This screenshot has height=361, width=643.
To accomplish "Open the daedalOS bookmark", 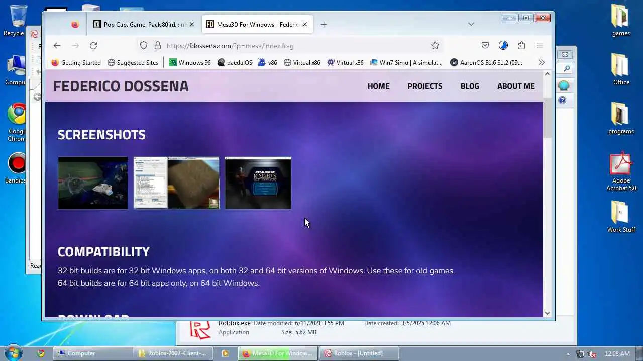I will tap(235, 63).
